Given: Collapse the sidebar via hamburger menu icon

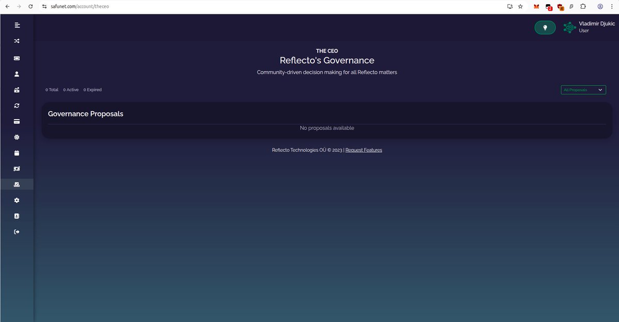Looking at the screenshot, I should pos(17,25).
